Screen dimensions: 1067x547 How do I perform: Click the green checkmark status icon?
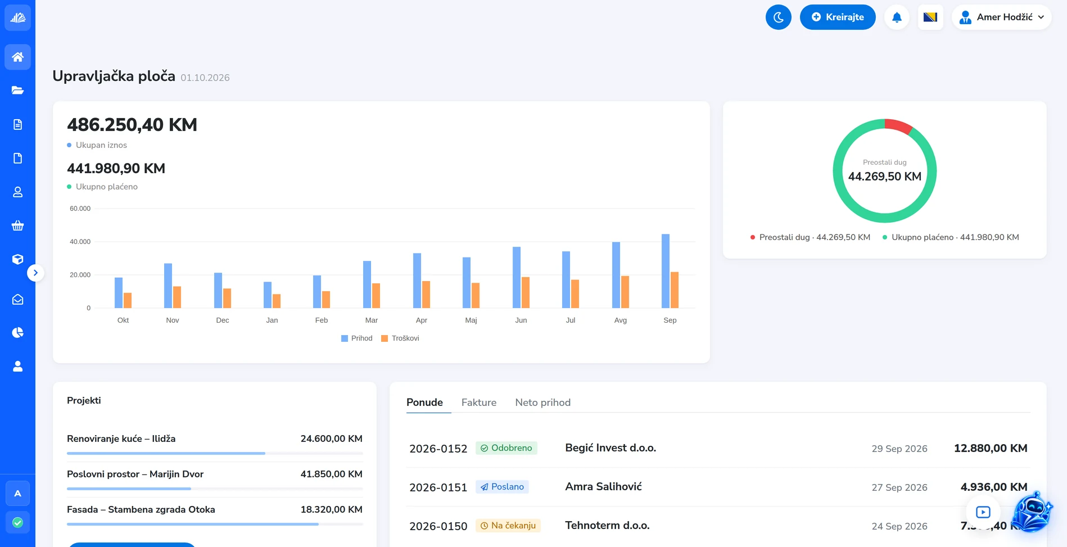(x=17, y=523)
